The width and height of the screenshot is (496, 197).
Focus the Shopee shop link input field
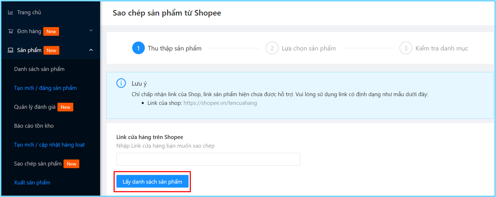coord(208,159)
